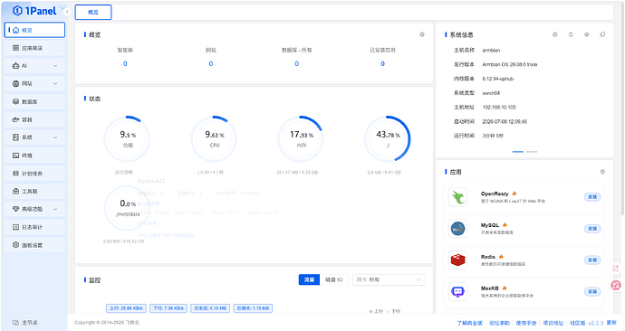
Task: Expand the 高级功能 menu chevron
Action: pyautogui.click(x=55, y=209)
